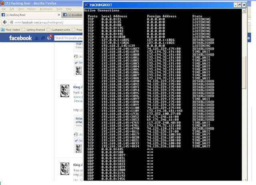
Task: Open Facebook friend requests icon
Action: pos(37,38)
